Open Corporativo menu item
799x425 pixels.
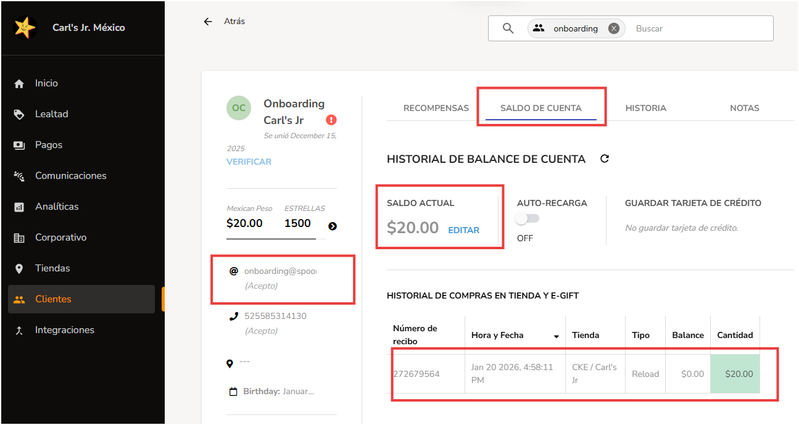(x=81, y=237)
